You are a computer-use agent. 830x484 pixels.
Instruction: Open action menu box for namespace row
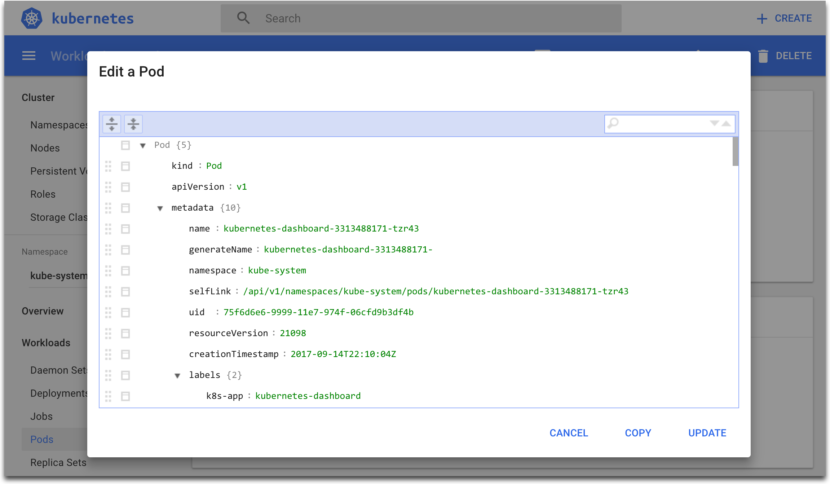tap(125, 271)
